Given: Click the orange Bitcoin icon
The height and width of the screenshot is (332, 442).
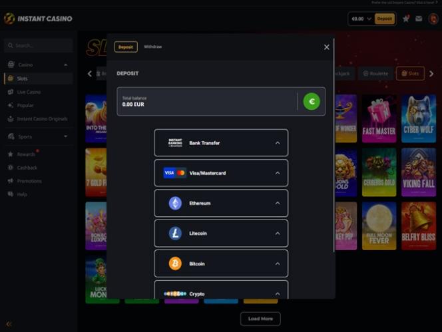Looking at the screenshot, I should point(175,263).
